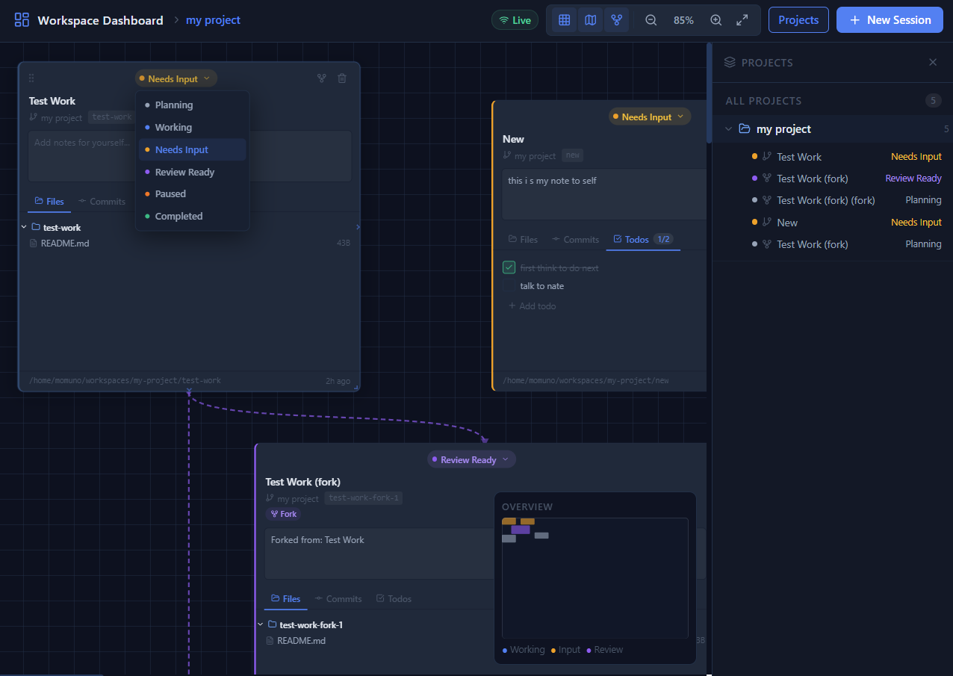Screen dimensions: 953x676
Task: Click branch icon beside New in sidebar
Action: (767, 222)
